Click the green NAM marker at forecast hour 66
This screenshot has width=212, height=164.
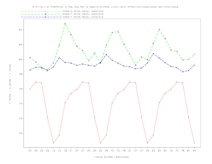(159, 29)
